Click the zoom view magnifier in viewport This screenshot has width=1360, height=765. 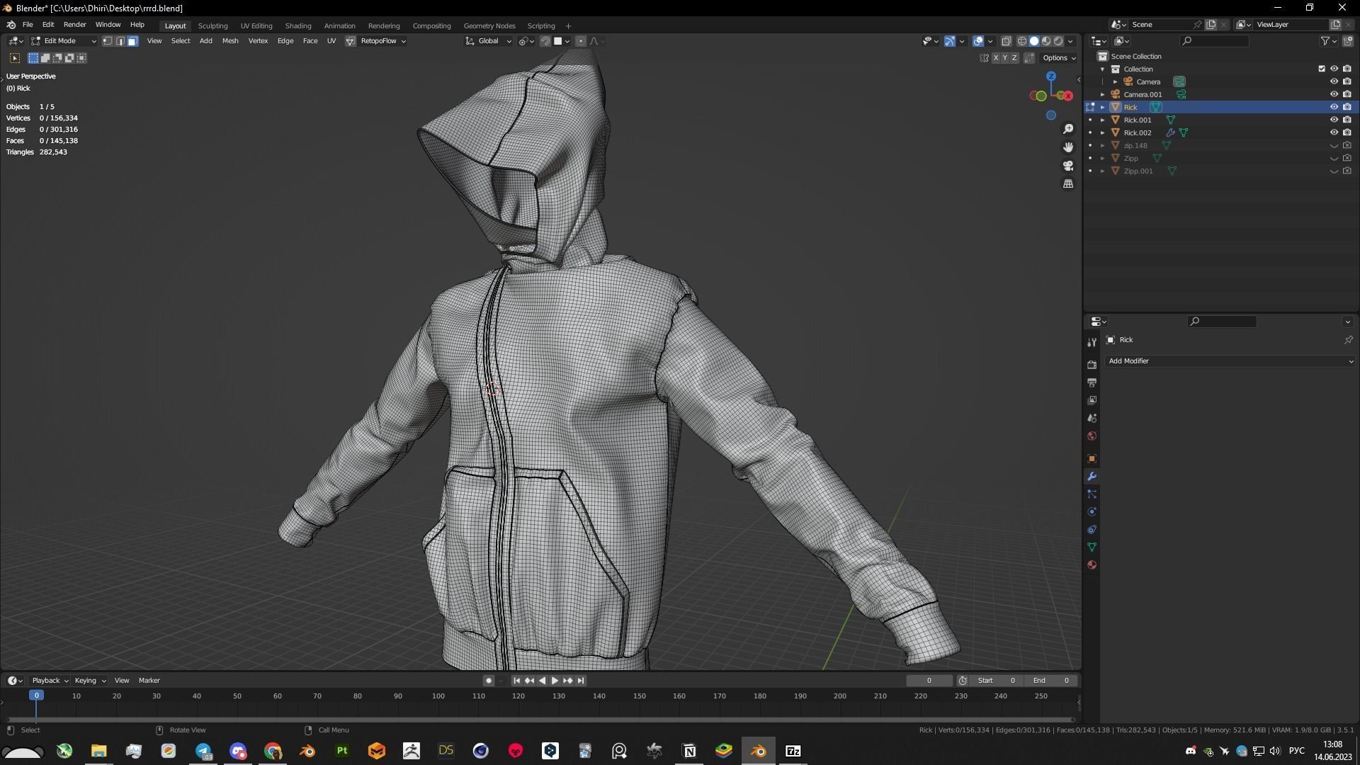[x=1068, y=129]
